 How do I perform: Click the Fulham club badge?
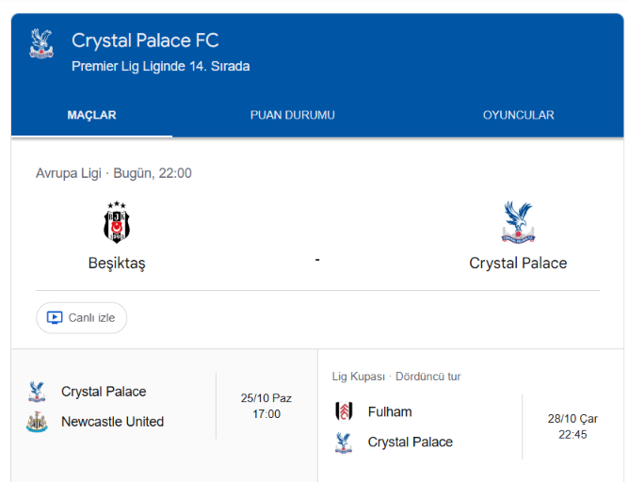[344, 411]
